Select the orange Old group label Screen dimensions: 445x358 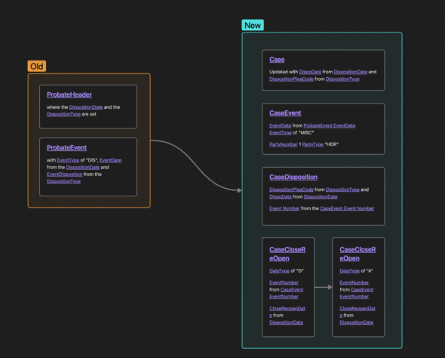37,66
